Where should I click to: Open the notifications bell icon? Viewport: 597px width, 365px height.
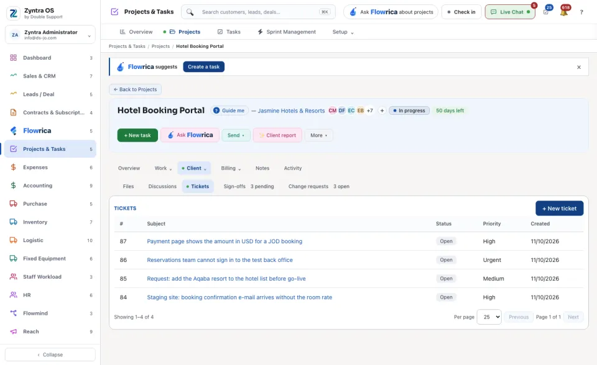point(564,12)
